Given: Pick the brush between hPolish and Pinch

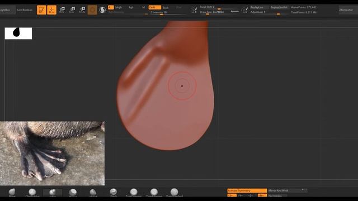Looking at the screenshot, I should 93,193.
